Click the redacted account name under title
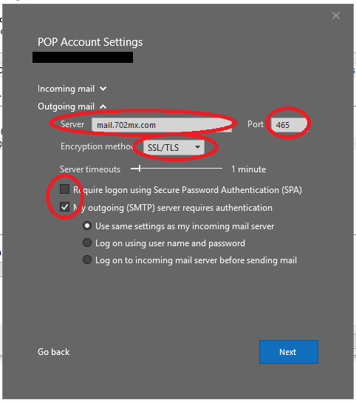Image resolution: width=356 pixels, height=403 pixels. tap(83, 58)
